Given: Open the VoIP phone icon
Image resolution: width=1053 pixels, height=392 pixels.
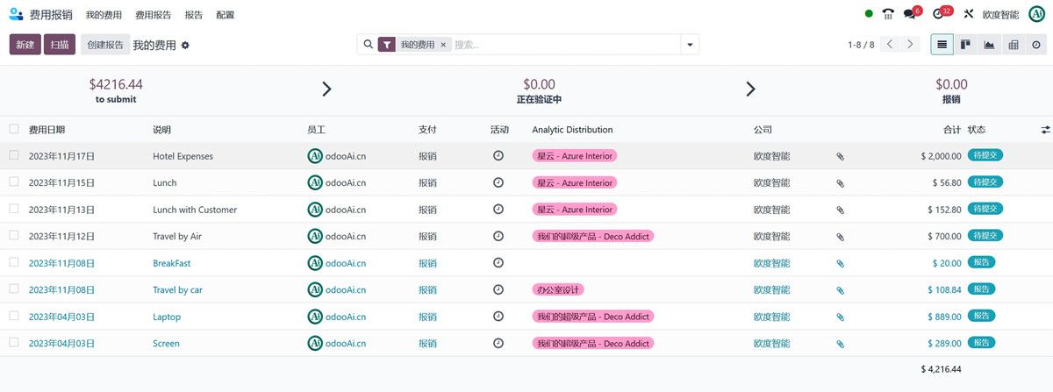Looking at the screenshot, I should click(888, 14).
